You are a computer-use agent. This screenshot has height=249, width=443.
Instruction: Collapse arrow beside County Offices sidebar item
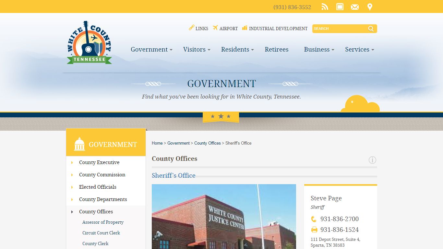[x=72, y=212]
